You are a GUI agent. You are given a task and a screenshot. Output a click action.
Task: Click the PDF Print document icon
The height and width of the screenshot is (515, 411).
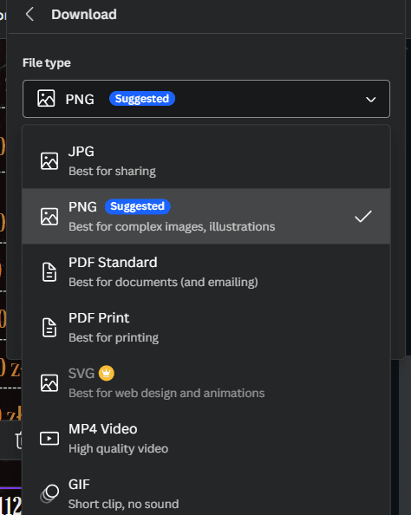(49, 328)
